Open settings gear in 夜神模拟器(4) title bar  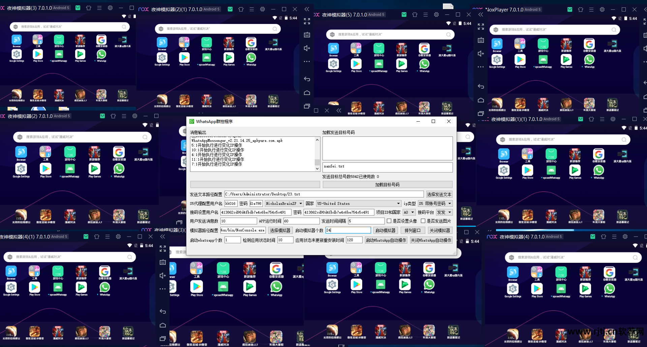point(625,236)
